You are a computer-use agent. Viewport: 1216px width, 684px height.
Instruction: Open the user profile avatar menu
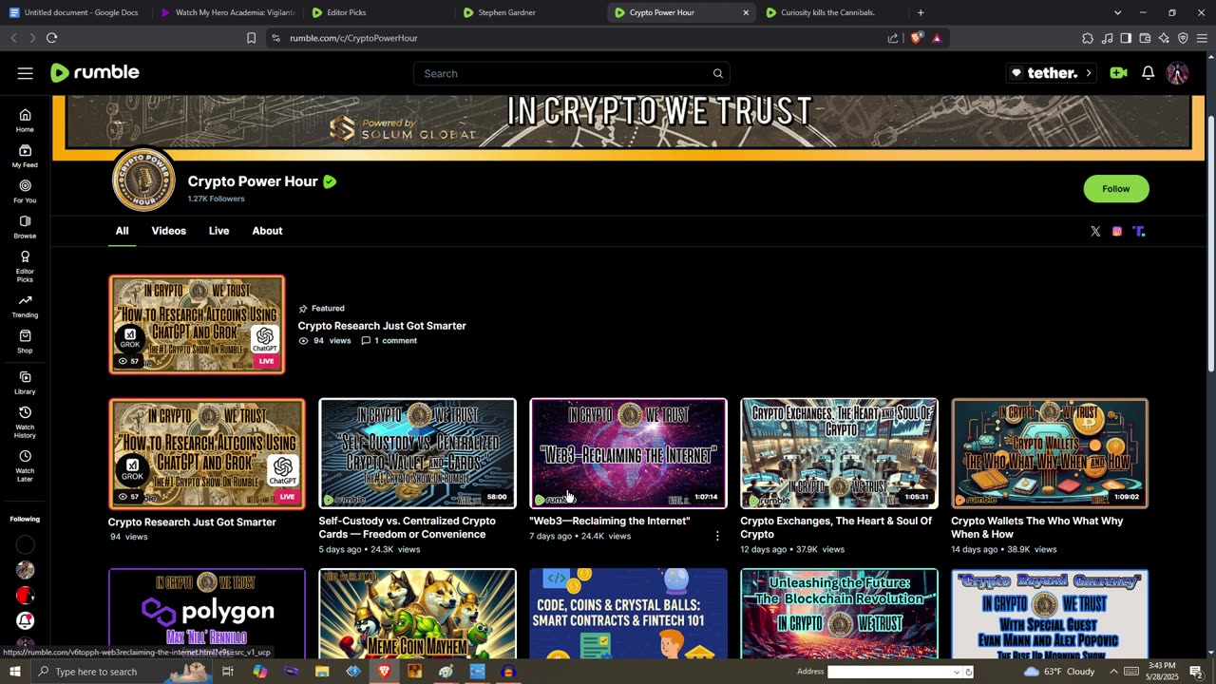coord(1177,73)
